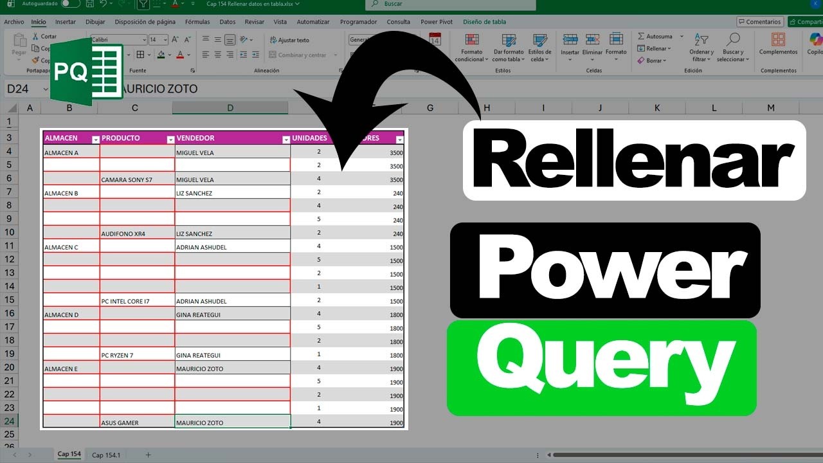Switch to the Insertar ribbon tab
This screenshot has height=463, width=823.
66,22
